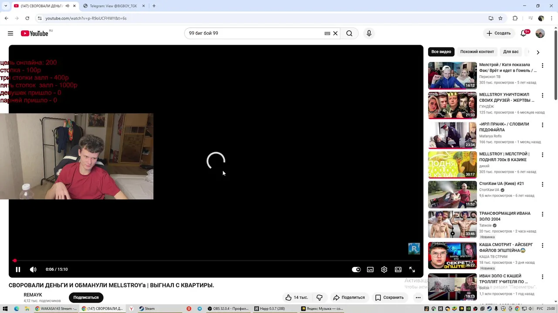The height and width of the screenshot is (313, 558).
Task: Like the video with 14 тыс.
Action: point(296,297)
